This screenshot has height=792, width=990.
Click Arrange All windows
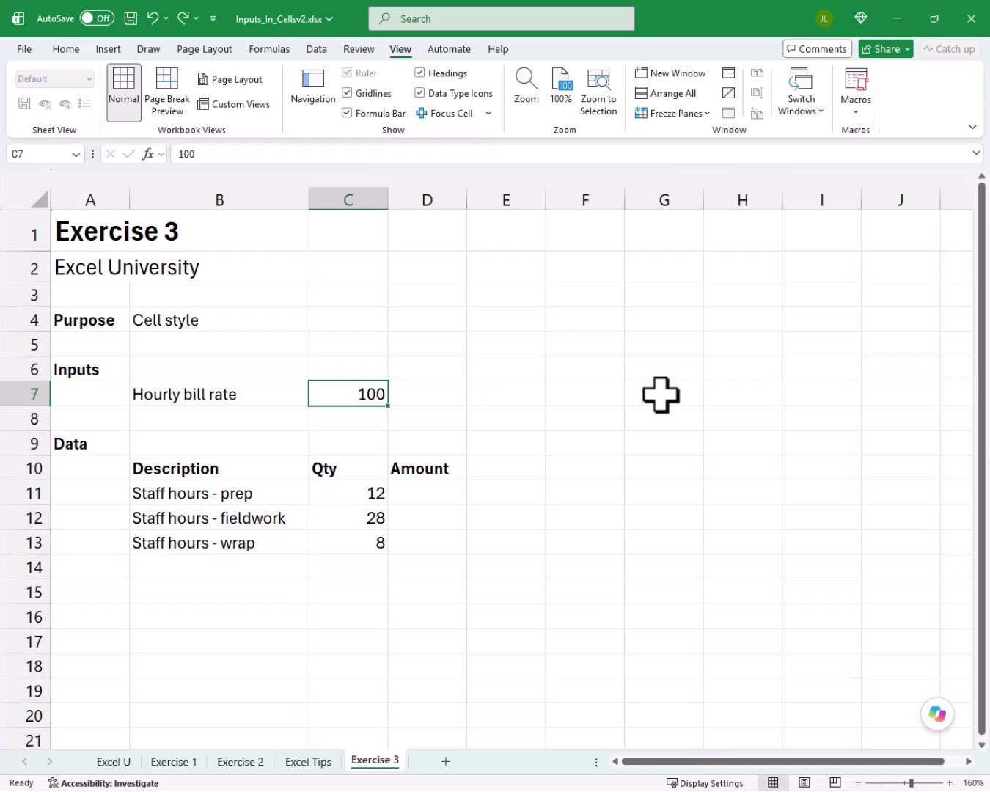click(x=666, y=93)
